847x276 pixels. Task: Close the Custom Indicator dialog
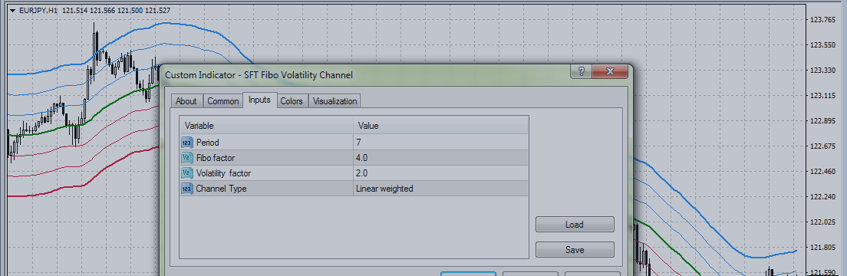pos(611,71)
